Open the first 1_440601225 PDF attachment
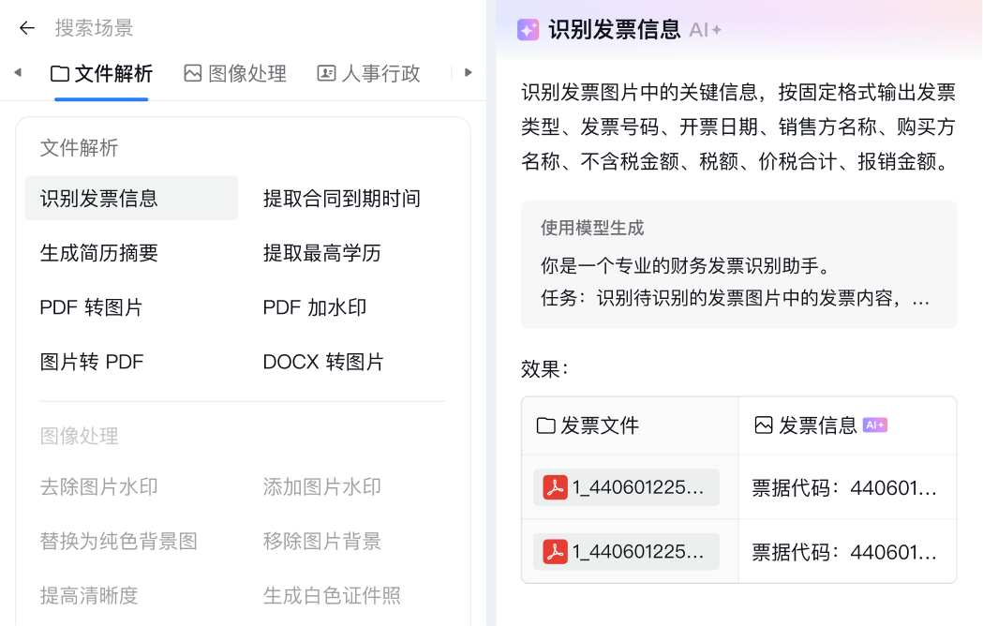This screenshot has width=983, height=626. pyautogui.click(x=626, y=487)
